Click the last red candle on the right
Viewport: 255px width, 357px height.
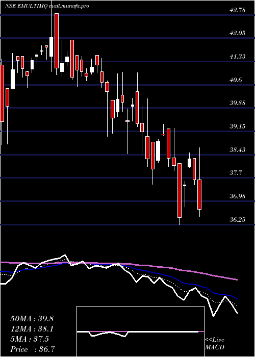coord(199,194)
